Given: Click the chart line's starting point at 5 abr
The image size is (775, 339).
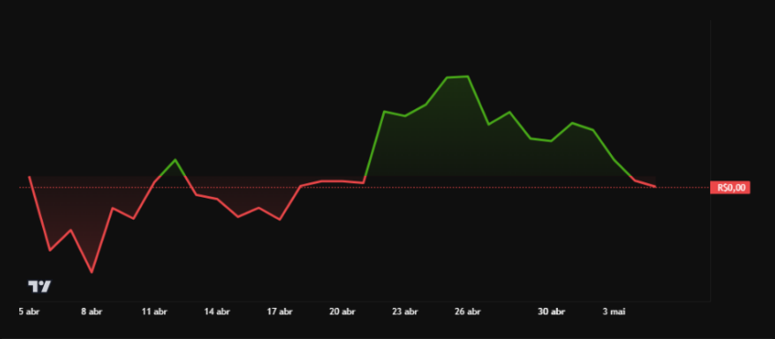Looking at the screenshot, I should click(30, 177).
